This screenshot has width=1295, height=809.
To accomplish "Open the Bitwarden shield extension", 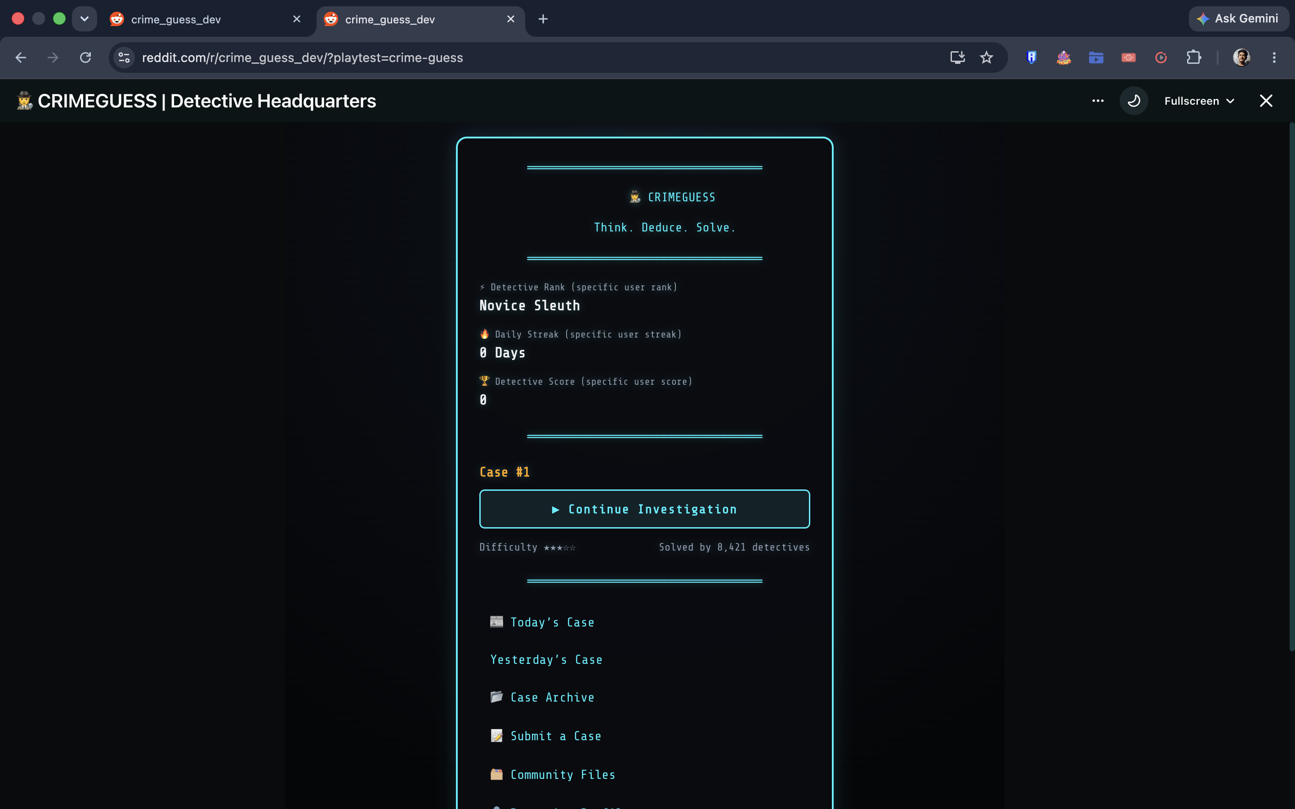I will [x=1031, y=57].
